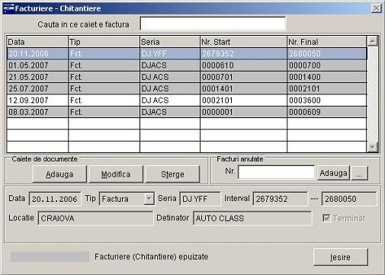The width and height of the screenshot is (385, 275).
Task: Click the Data field showing 20.11.2006
Action: coord(55,199)
